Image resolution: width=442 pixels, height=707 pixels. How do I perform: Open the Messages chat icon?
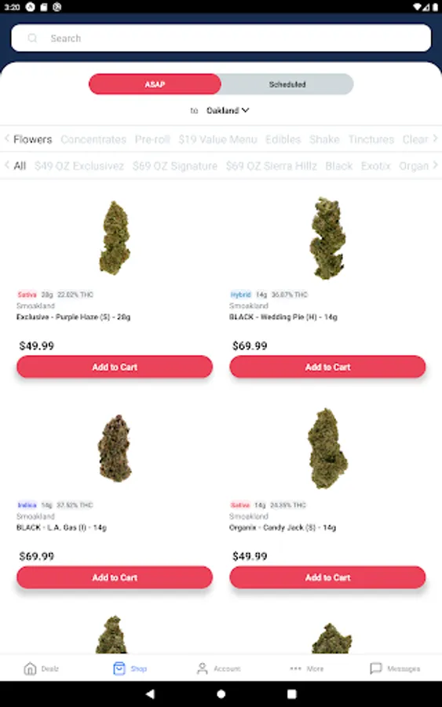(376, 669)
